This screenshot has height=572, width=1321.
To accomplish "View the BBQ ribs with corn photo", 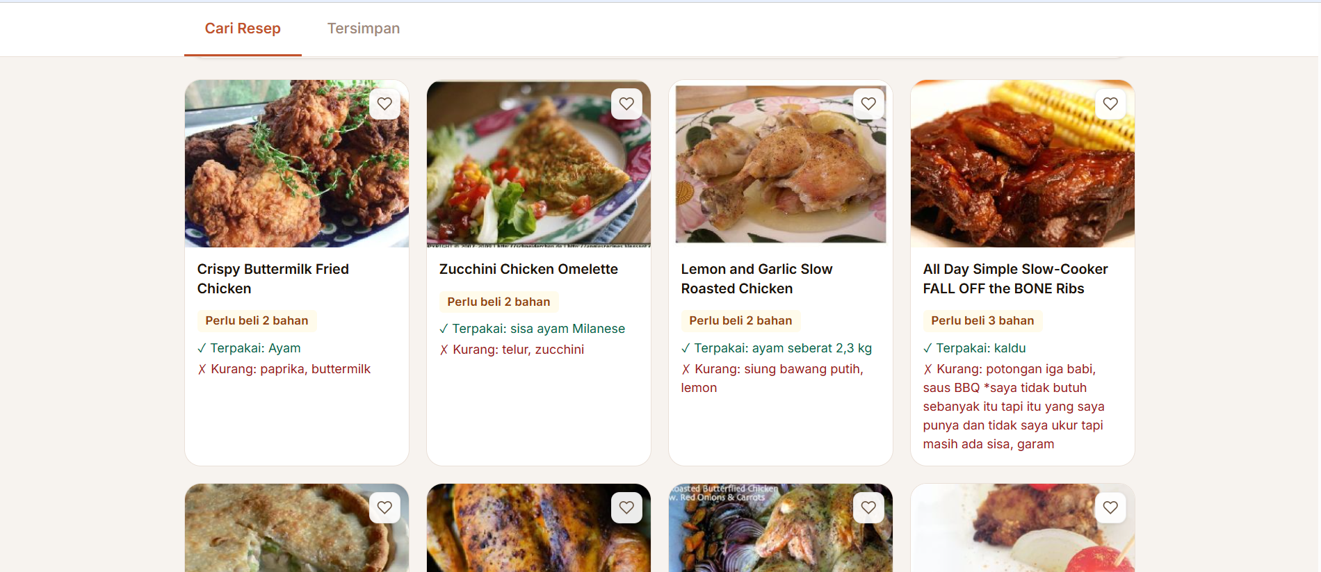I will coord(1023,163).
